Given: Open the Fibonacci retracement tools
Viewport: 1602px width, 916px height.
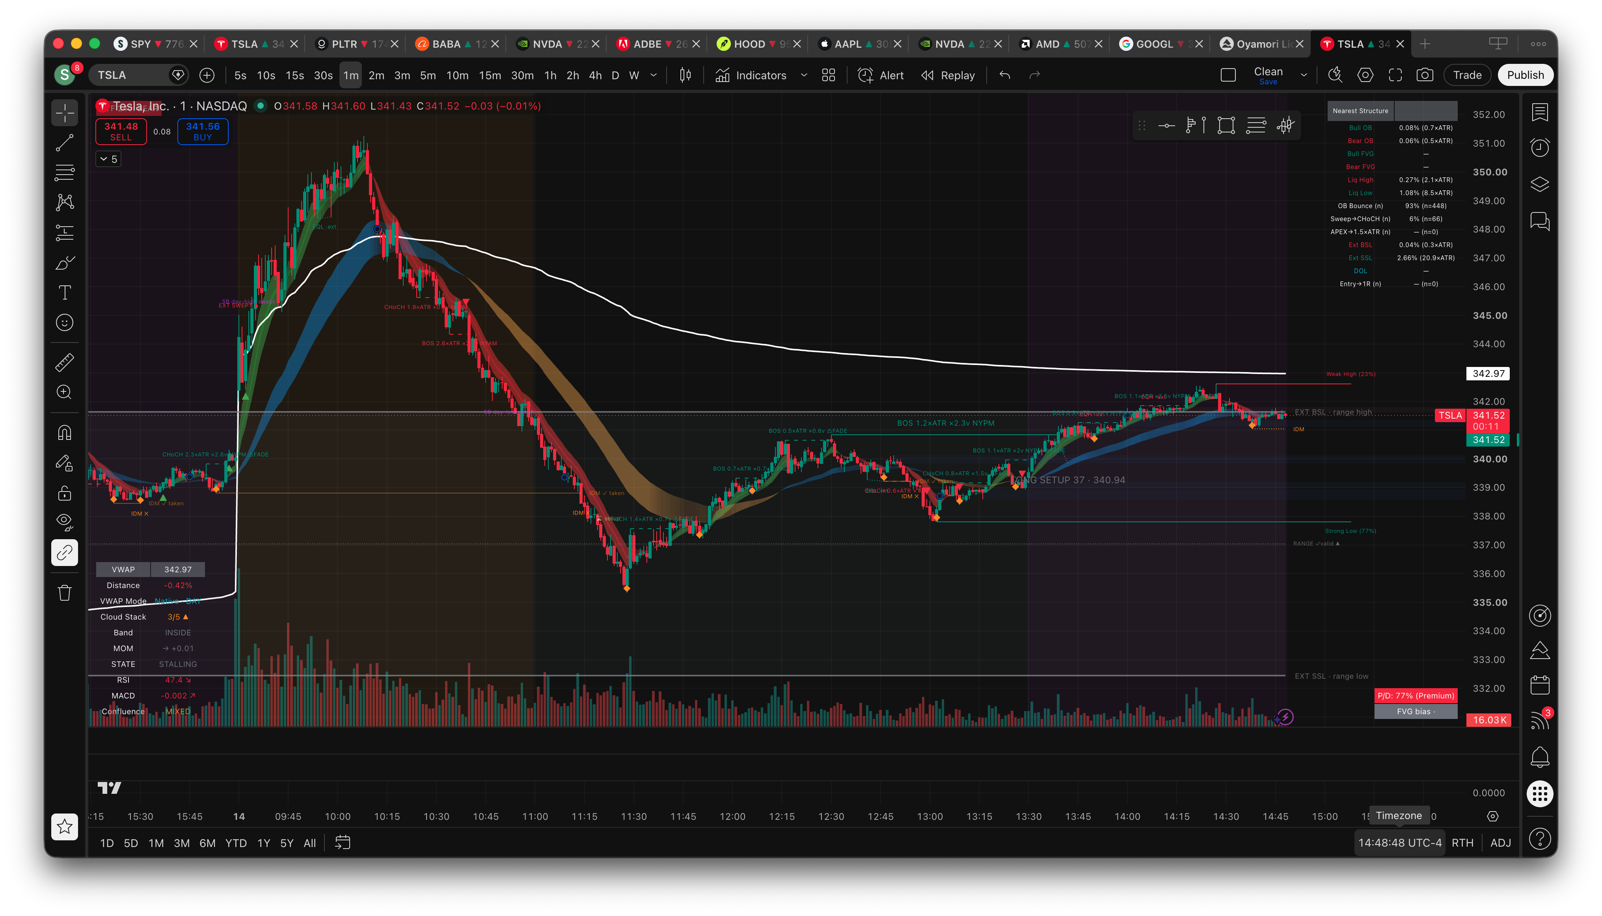Looking at the screenshot, I should 65,172.
